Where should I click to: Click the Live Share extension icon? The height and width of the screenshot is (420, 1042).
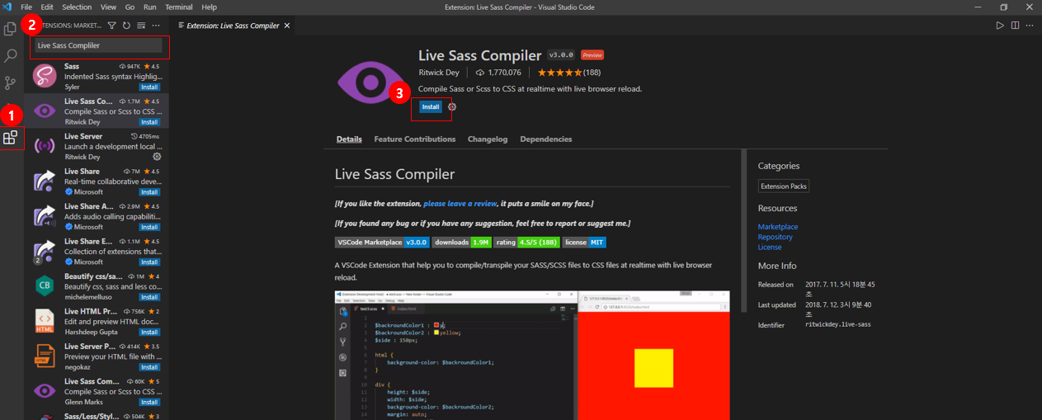(44, 181)
